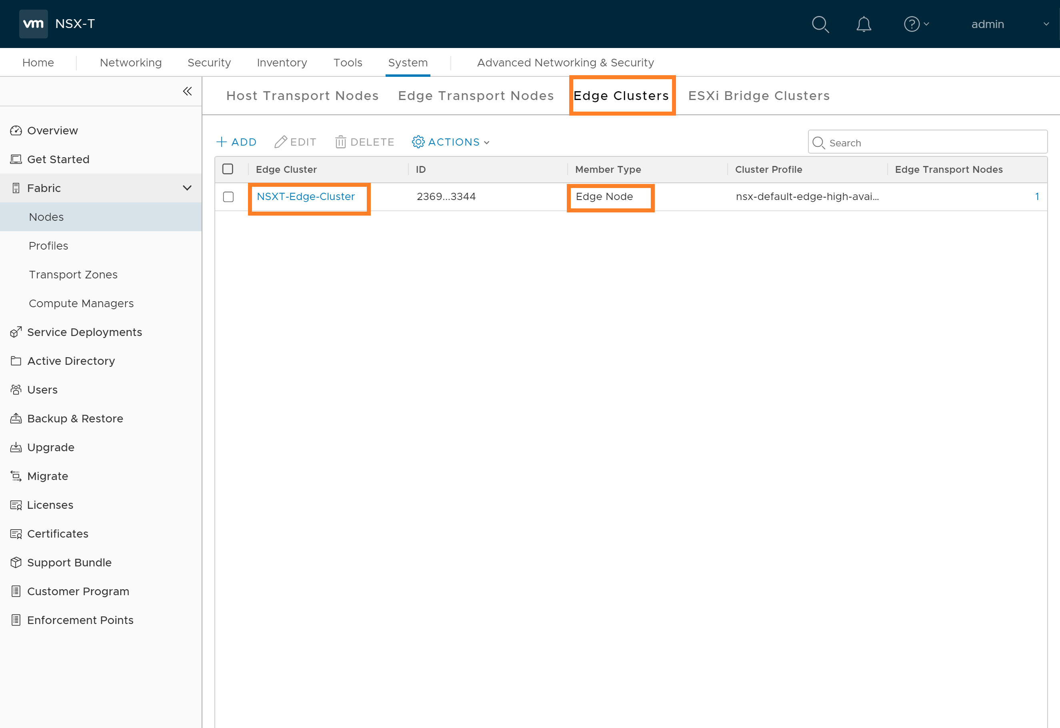Click the Users sidebar icon
Screen dimensions: 1060x728
pos(16,390)
